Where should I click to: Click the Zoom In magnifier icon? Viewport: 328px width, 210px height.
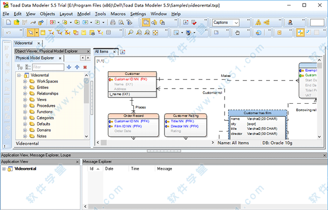coord(147,33)
